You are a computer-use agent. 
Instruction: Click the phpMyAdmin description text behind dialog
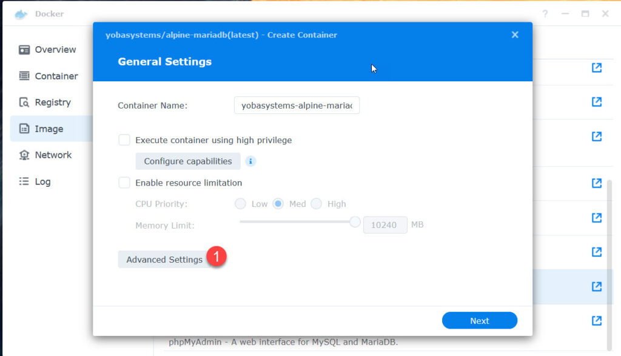tap(283, 341)
